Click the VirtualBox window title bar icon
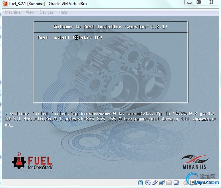Screen dimensions: 221x188 coord(5,3)
